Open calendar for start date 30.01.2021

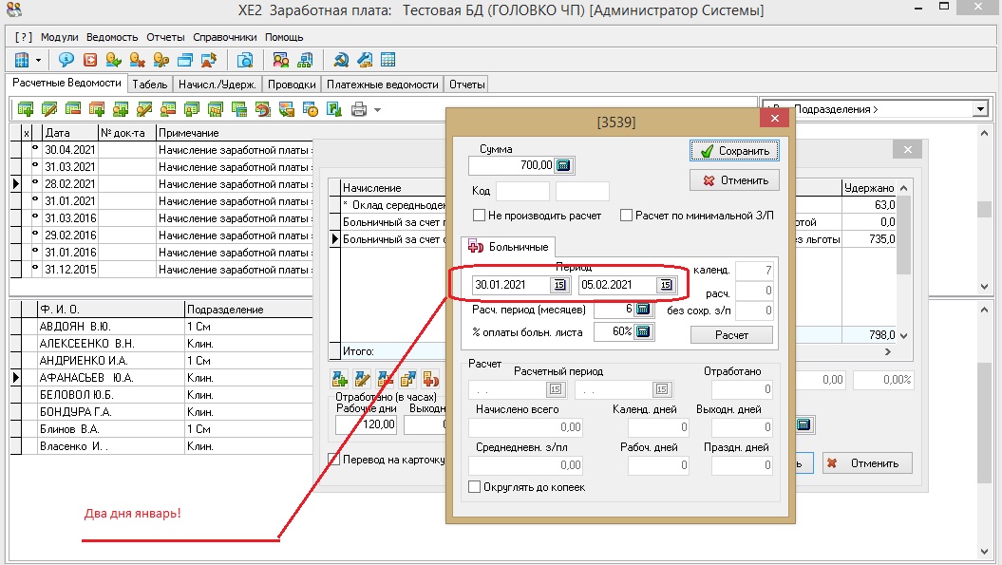[558, 285]
